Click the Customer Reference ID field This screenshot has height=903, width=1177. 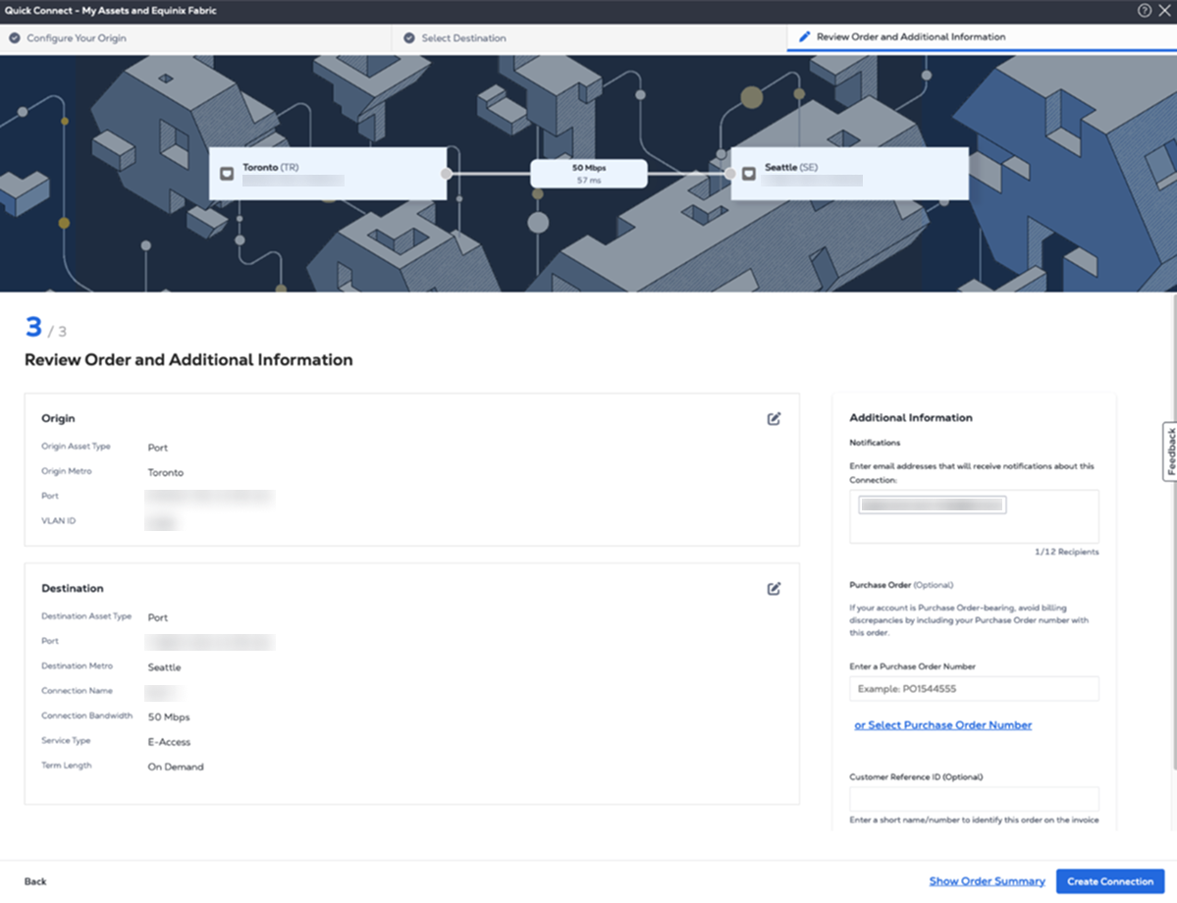tap(974, 799)
